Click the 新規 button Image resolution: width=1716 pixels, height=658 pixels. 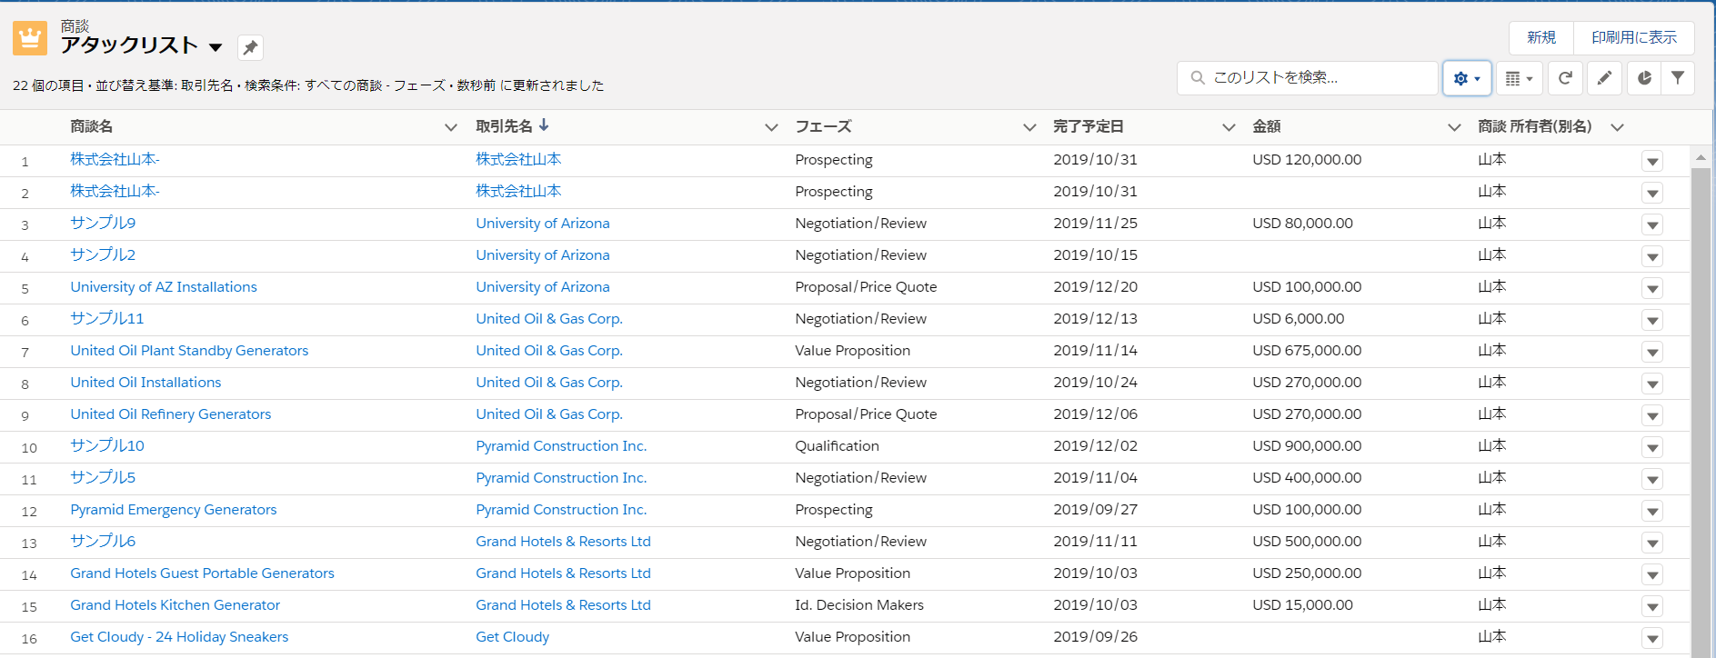click(x=1541, y=37)
